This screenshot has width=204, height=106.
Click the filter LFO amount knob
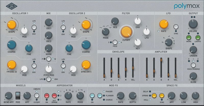point(146,32)
